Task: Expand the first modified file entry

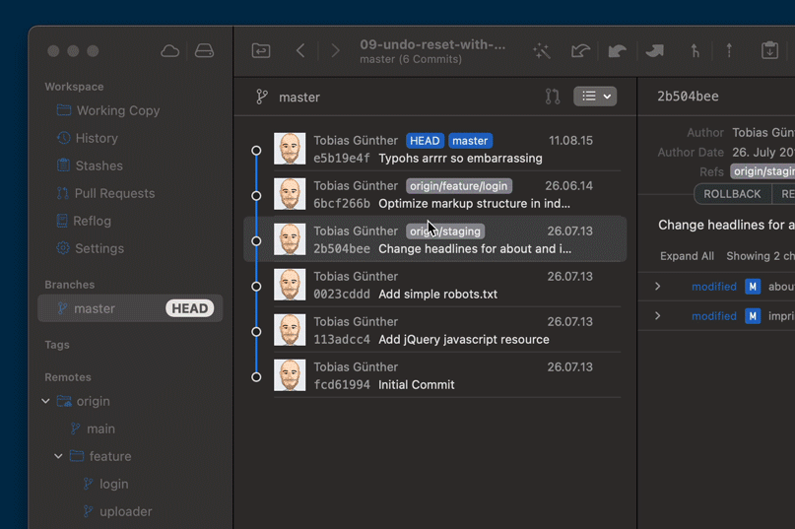Action: click(658, 287)
